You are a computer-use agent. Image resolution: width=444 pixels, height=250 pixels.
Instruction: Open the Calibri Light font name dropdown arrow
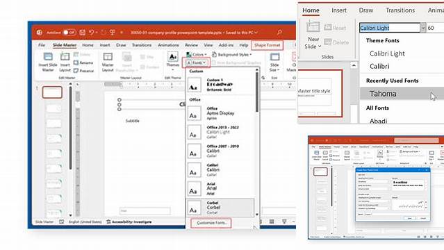click(x=422, y=28)
